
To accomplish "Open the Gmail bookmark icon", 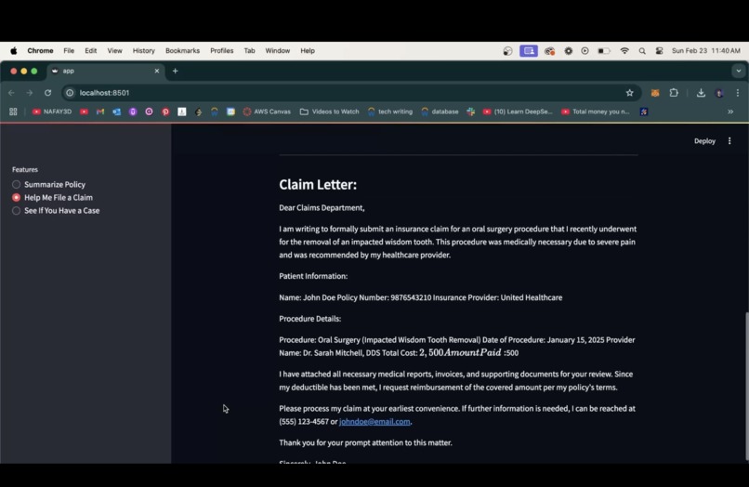I will [100, 112].
